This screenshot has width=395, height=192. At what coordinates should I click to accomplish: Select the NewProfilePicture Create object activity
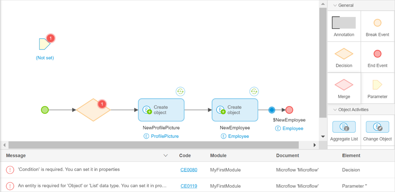click(161, 110)
